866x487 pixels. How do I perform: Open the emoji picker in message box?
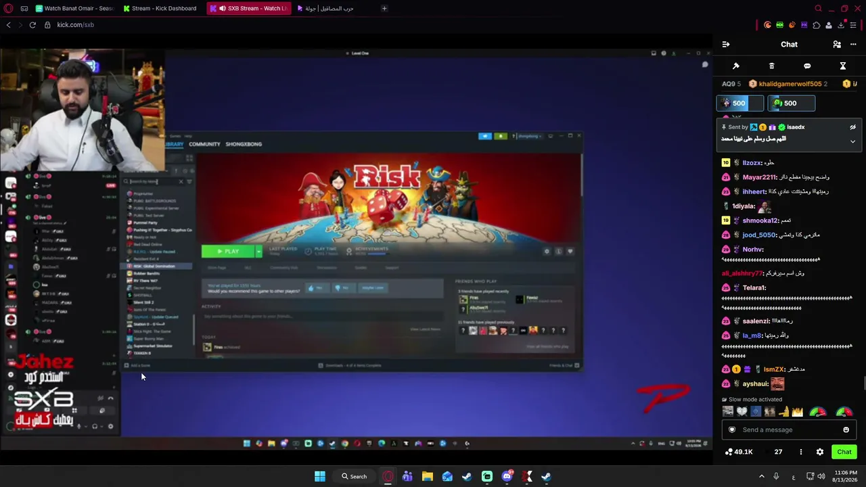click(x=846, y=430)
